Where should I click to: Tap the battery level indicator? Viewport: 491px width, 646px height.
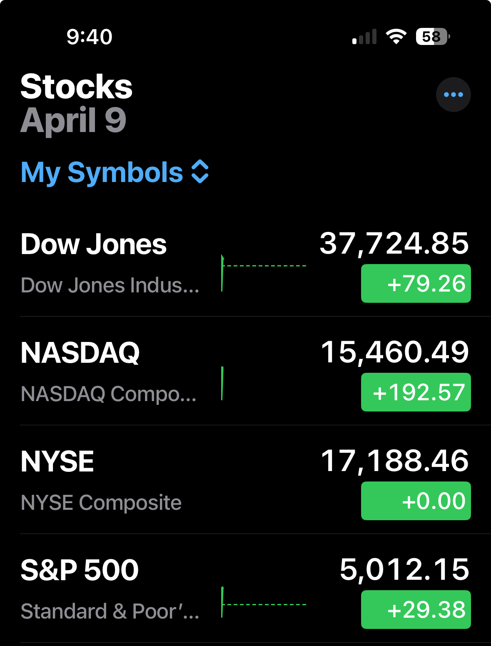pos(432,37)
